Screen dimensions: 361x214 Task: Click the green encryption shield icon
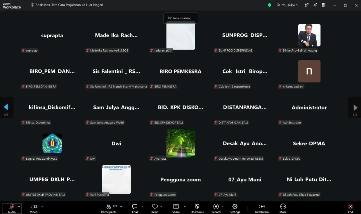click(269, 5)
